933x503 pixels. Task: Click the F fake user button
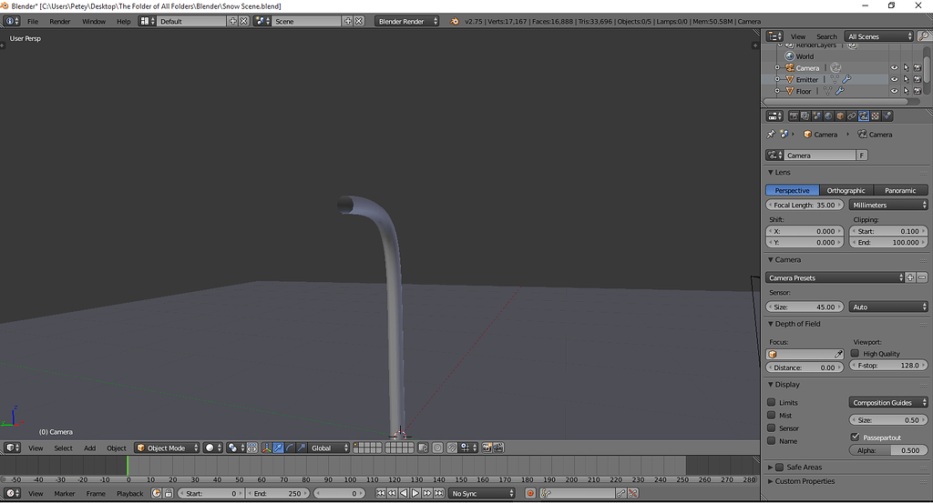click(861, 155)
